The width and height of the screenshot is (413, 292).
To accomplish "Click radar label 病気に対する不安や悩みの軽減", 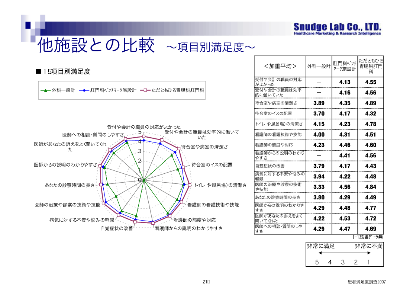I will (82, 220).
